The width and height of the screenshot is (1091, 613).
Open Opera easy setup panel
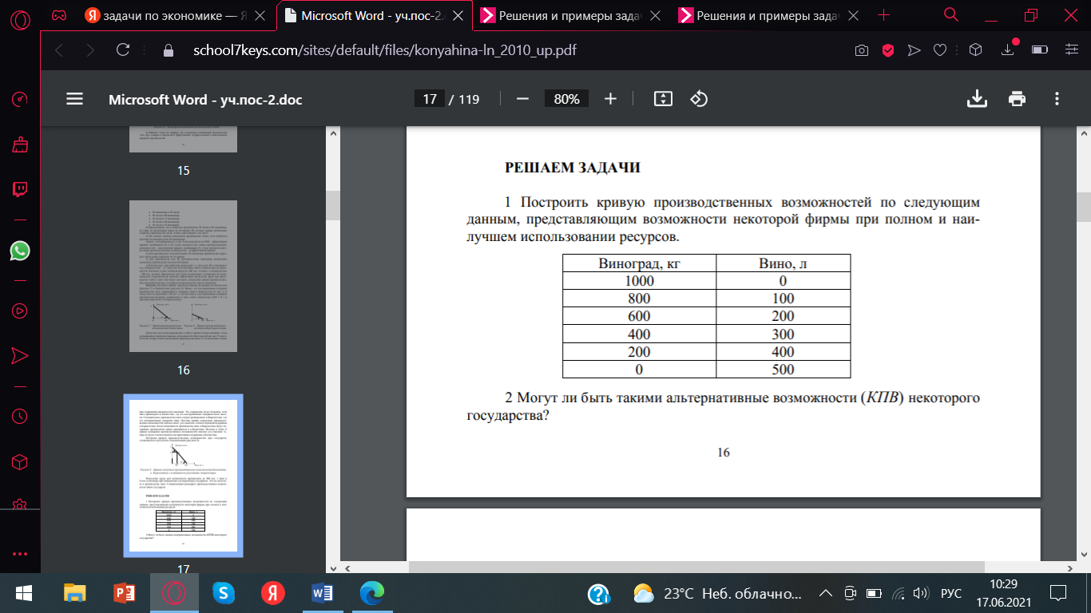pos(1072,50)
